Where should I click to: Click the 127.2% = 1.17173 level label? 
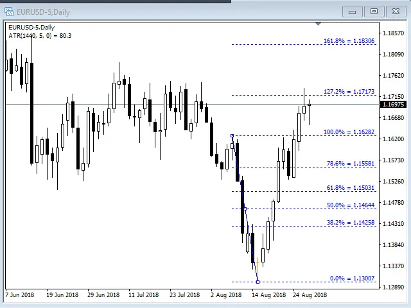coord(349,92)
